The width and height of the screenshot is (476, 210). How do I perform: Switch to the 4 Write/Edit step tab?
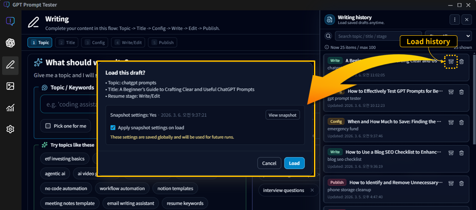tap(128, 43)
